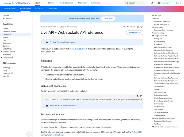Open Generating content in the sidebar
Screen dimensions: 184x137
pyautogui.click(x=10, y=32)
